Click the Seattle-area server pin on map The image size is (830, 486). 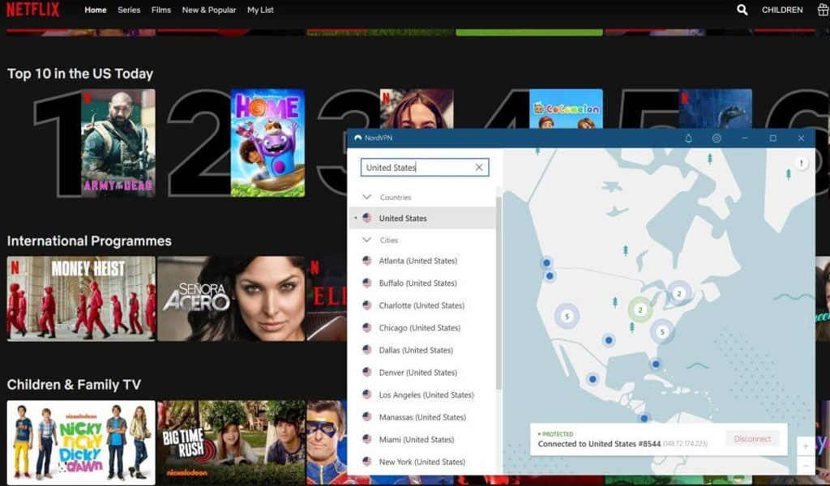click(546, 262)
